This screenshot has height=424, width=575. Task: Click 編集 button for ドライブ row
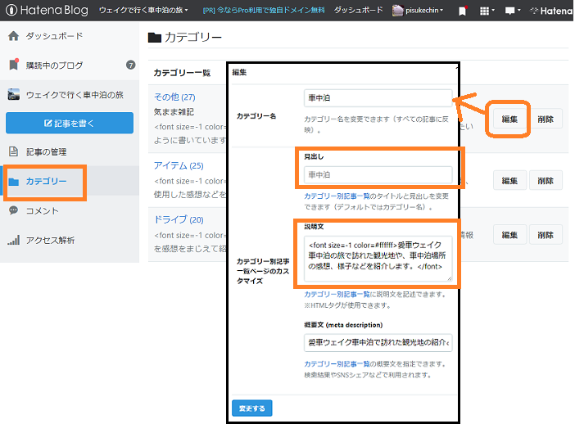(509, 235)
